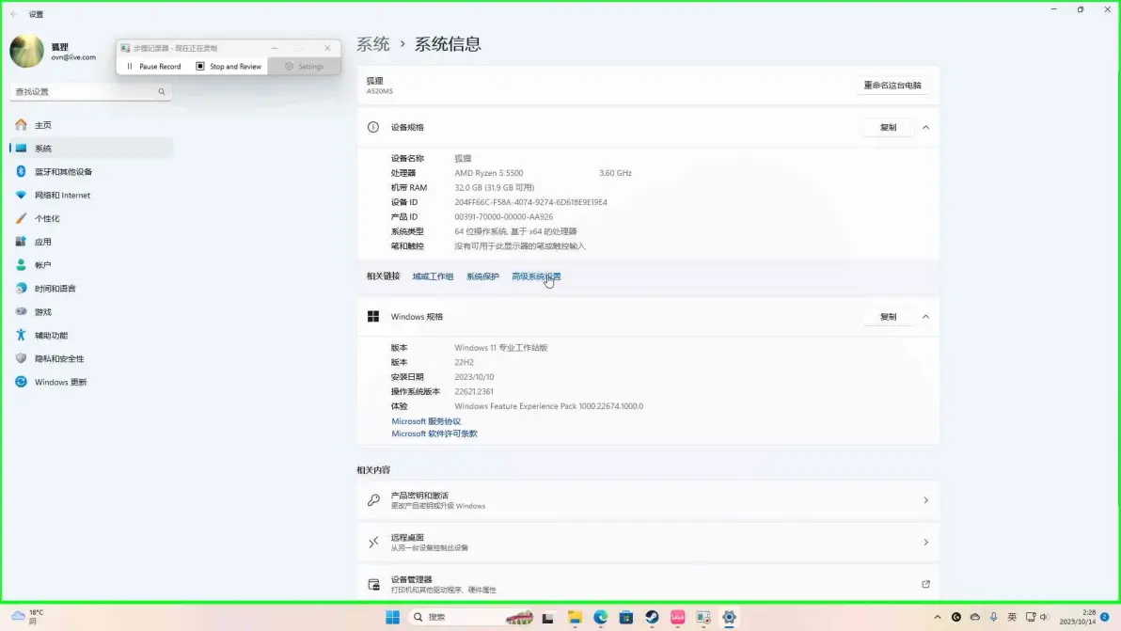Open volume control from the tray
This screenshot has height=631, width=1121.
point(1044,618)
